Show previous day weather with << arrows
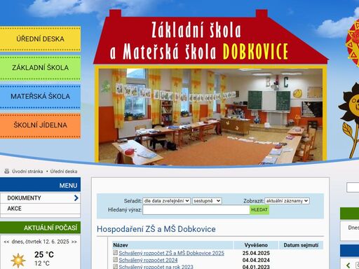This screenshot has width=359, height=269. click(x=6, y=242)
